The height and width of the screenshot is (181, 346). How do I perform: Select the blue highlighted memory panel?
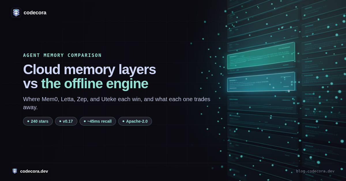point(261,82)
